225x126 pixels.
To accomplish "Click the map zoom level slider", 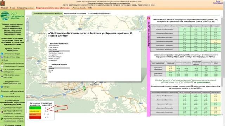I will coord(27,31).
